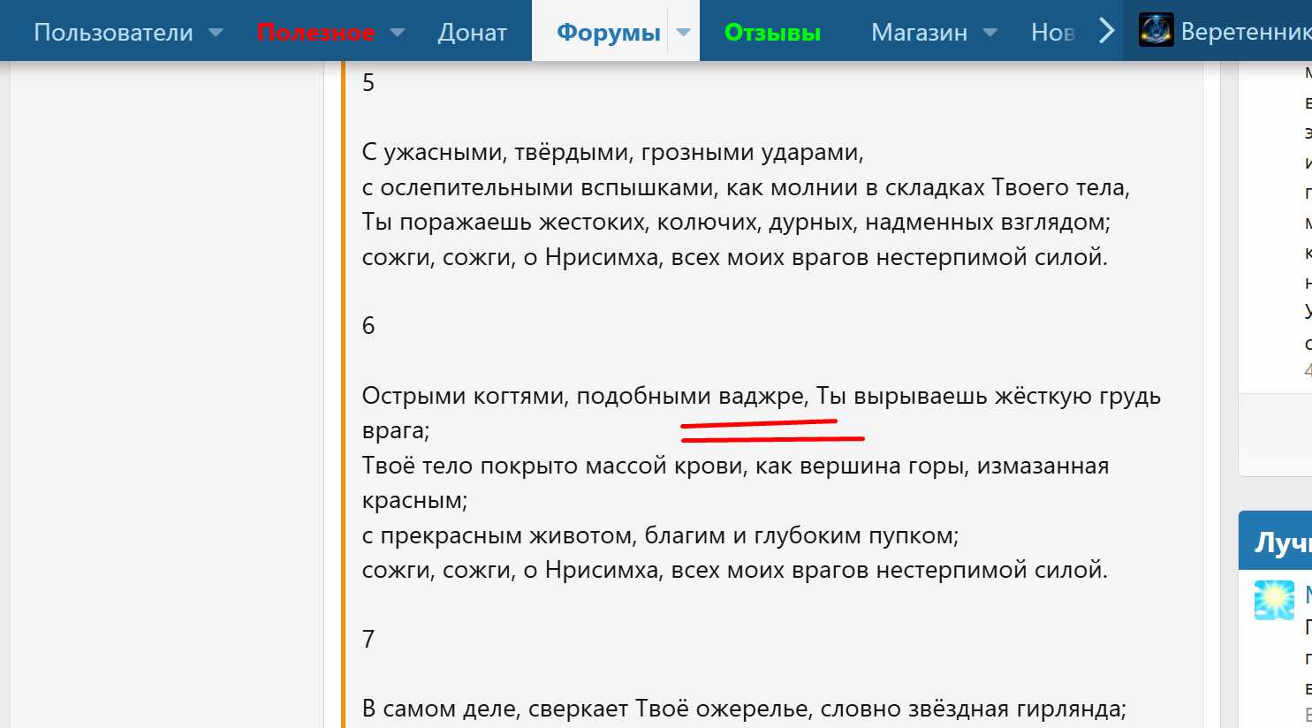Expand the dropdown arrow next to Полезное

coord(398,33)
